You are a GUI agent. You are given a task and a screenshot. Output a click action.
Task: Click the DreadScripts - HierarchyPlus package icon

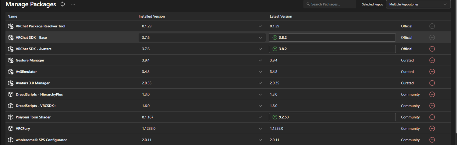(11, 95)
